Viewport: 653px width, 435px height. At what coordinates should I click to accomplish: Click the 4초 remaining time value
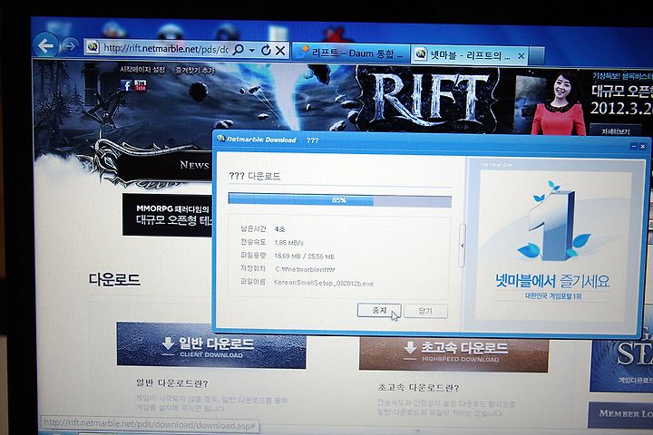[280, 229]
